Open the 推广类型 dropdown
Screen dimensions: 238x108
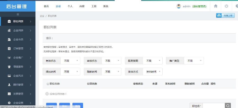coord(194,61)
